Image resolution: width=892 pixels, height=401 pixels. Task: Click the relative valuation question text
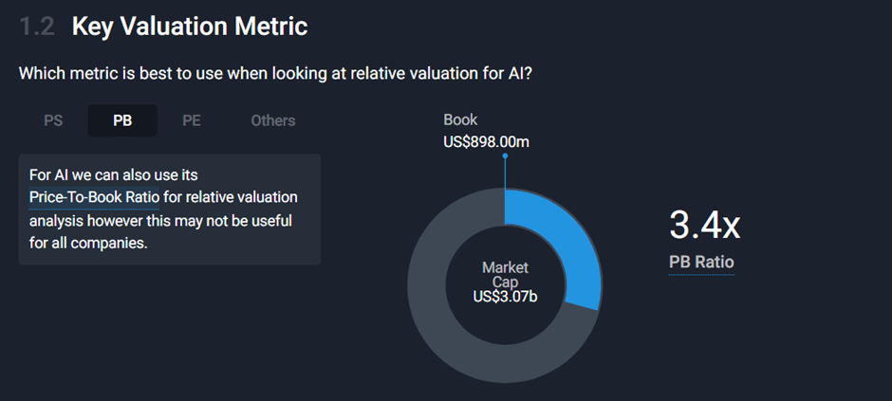coord(275,73)
